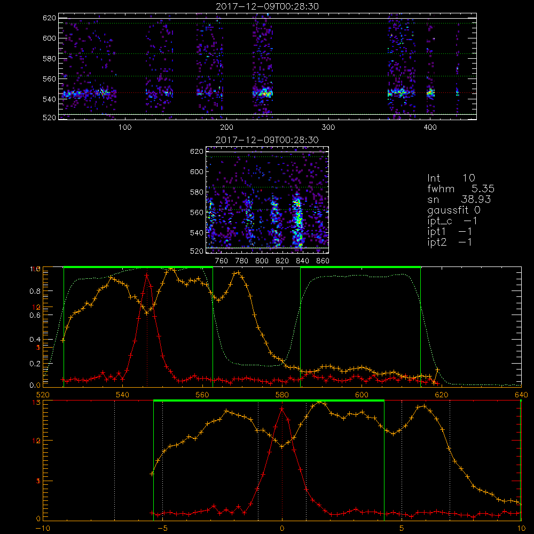The height and width of the screenshot is (534, 534).
Task: Click the orange curve peak near 569 in third plot
Action: (238, 272)
